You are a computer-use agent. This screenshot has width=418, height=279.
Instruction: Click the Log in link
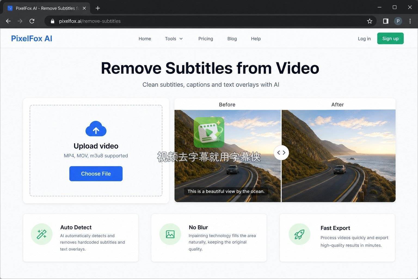tap(364, 39)
